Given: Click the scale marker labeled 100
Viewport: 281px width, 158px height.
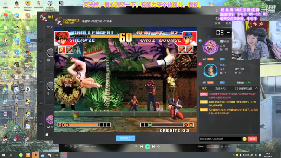Looking at the screenshot, I should click(40, 82).
